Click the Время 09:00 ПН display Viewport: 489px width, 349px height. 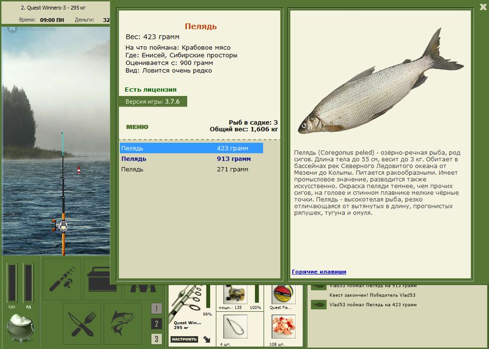[x=42, y=20]
